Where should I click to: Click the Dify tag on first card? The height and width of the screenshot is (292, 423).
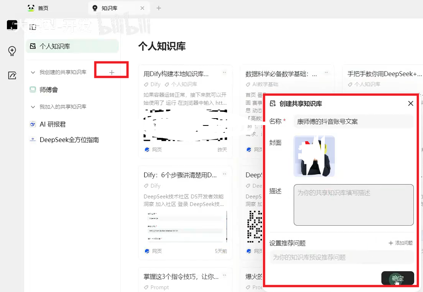(153, 84)
